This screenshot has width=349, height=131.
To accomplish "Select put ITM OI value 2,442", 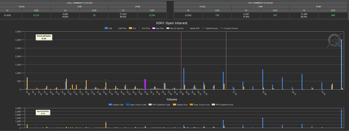I will tap(246, 14).
